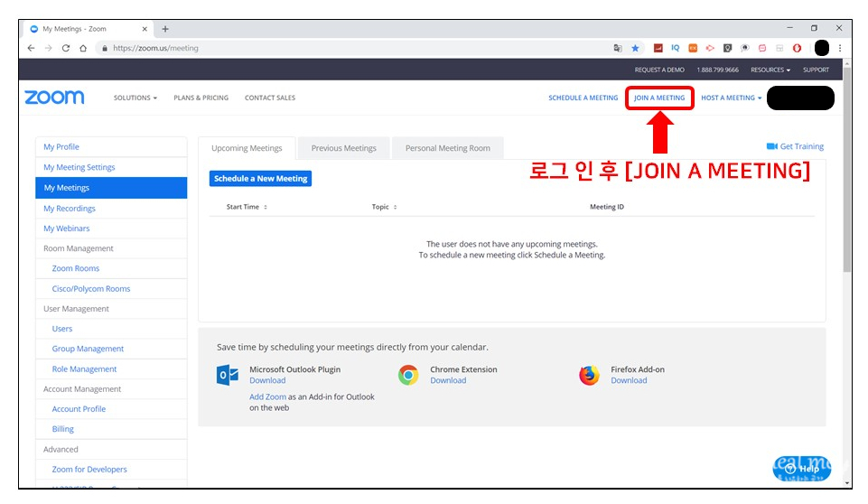Click the Get Training link

pyautogui.click(x=801, y=146)
